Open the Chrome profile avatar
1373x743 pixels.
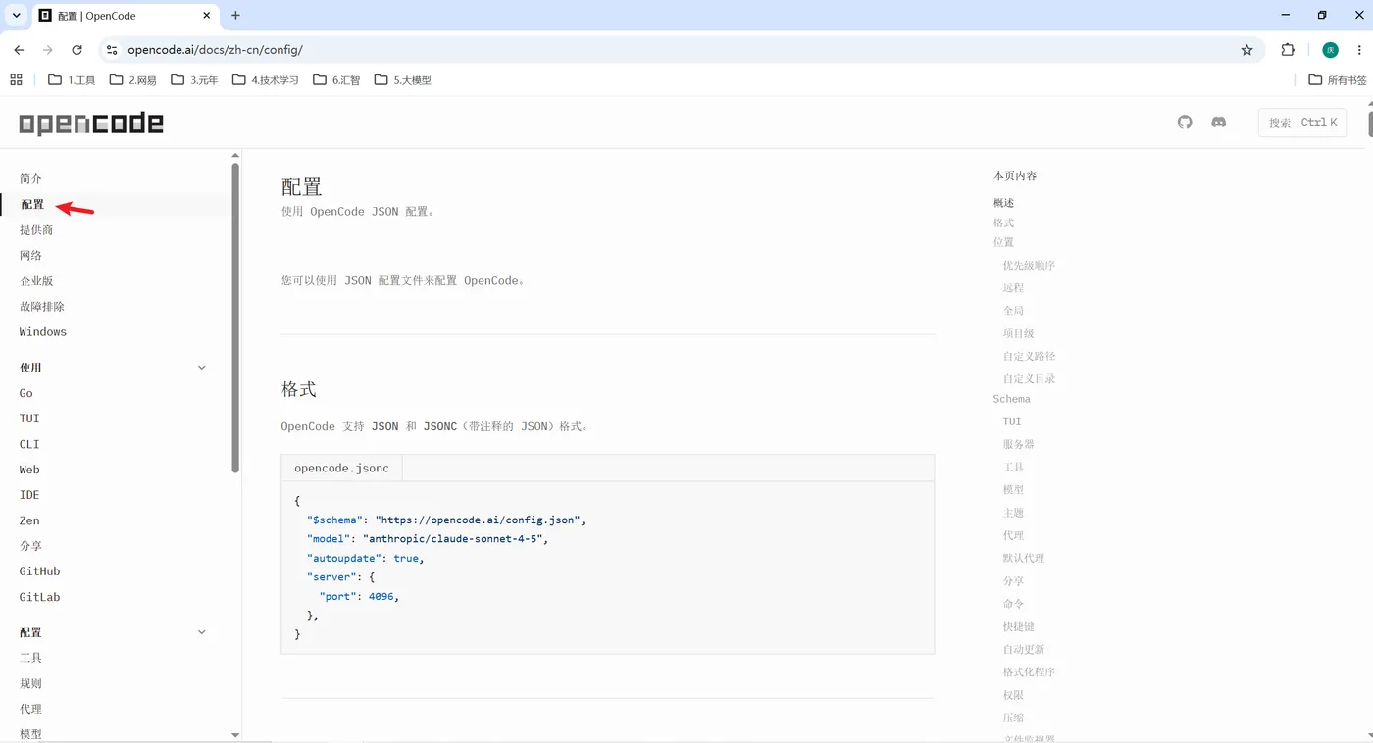(1330, 50)
